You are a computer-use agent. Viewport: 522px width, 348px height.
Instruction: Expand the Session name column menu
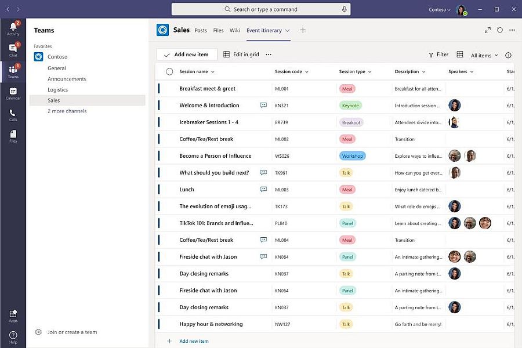point(213,72)
